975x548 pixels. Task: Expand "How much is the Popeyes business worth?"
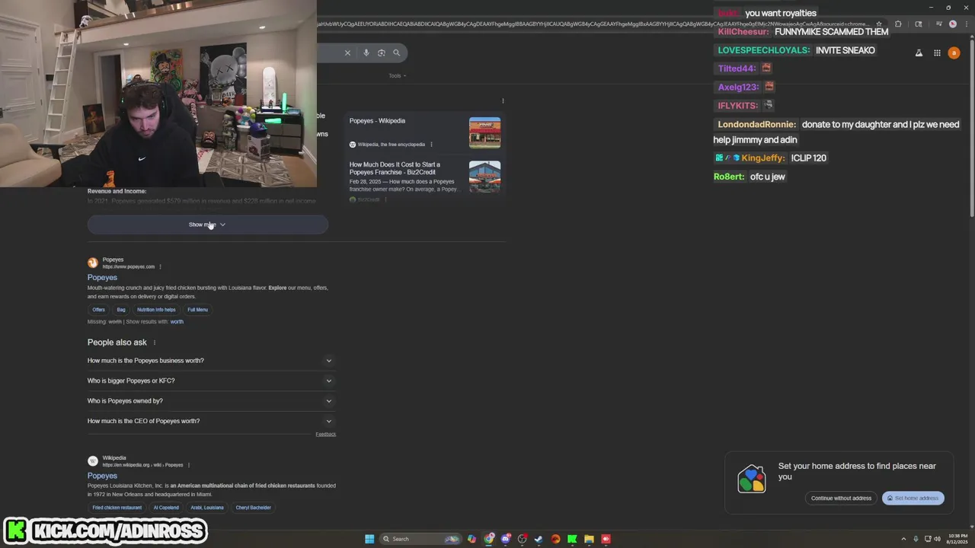pyautogui.click(x=210, y=361)
